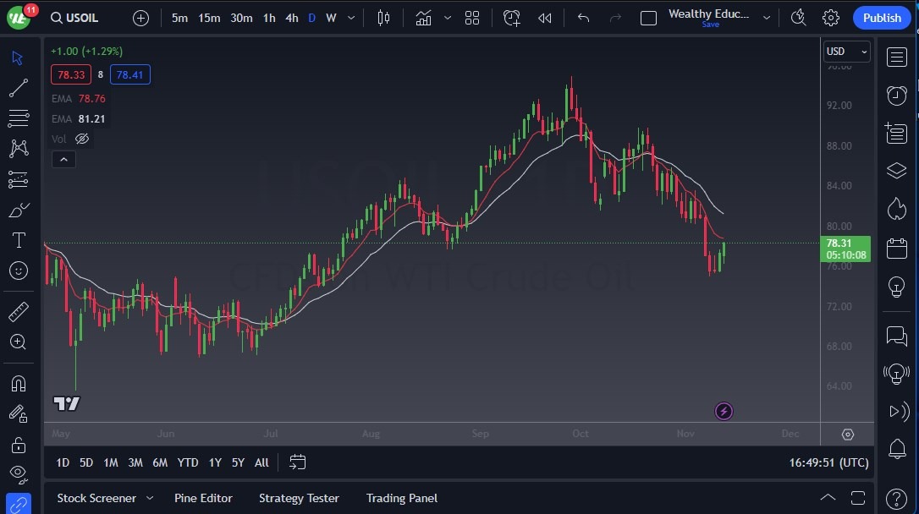
Task: Select the brush drawing tool
Action: click(x=19, y=210)
